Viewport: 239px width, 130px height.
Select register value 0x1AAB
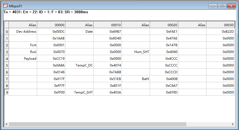coord(51,38)
